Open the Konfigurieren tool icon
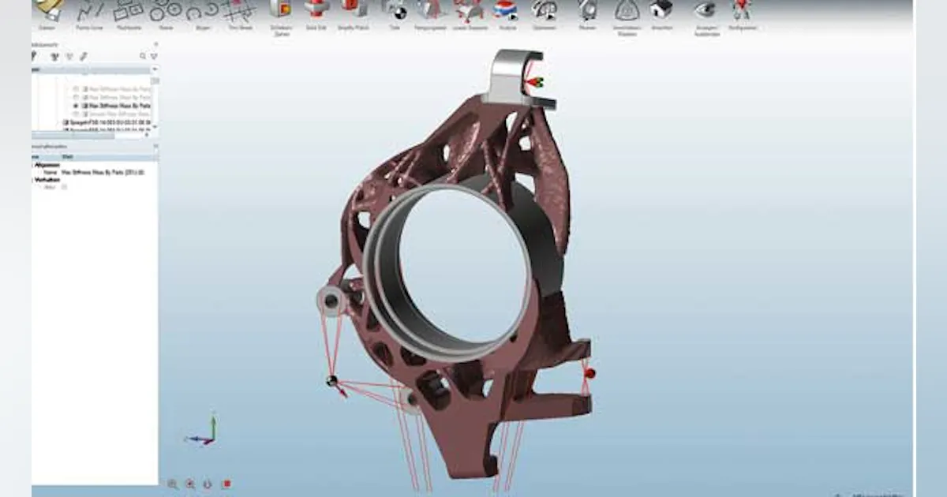This screenshot has width=947, height=497. (742, 9)
